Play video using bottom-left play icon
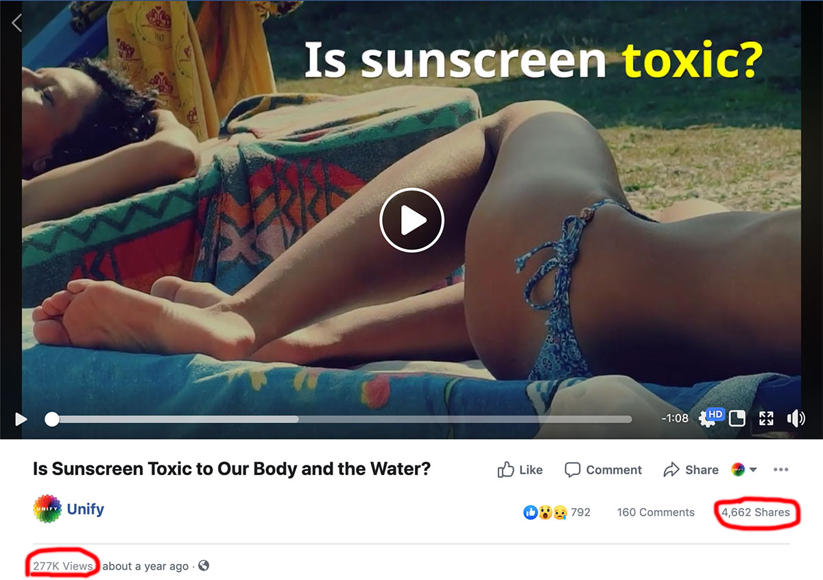This screenshot has width=823, height=580. pos(21,419)
